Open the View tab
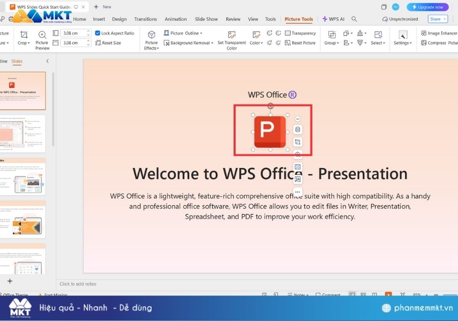This screenshot has height=321, width=458. [253, 19]
